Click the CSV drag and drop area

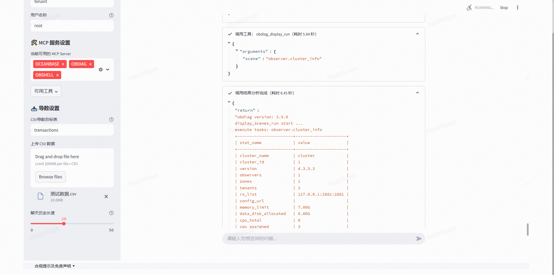coord(72,168)
